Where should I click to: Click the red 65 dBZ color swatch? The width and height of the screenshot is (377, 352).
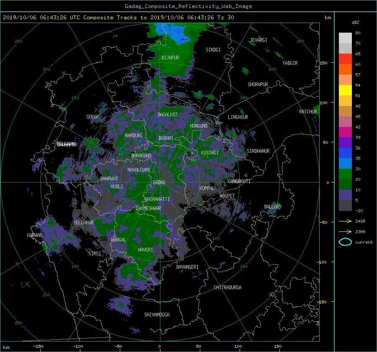click(x=345, y=59)
